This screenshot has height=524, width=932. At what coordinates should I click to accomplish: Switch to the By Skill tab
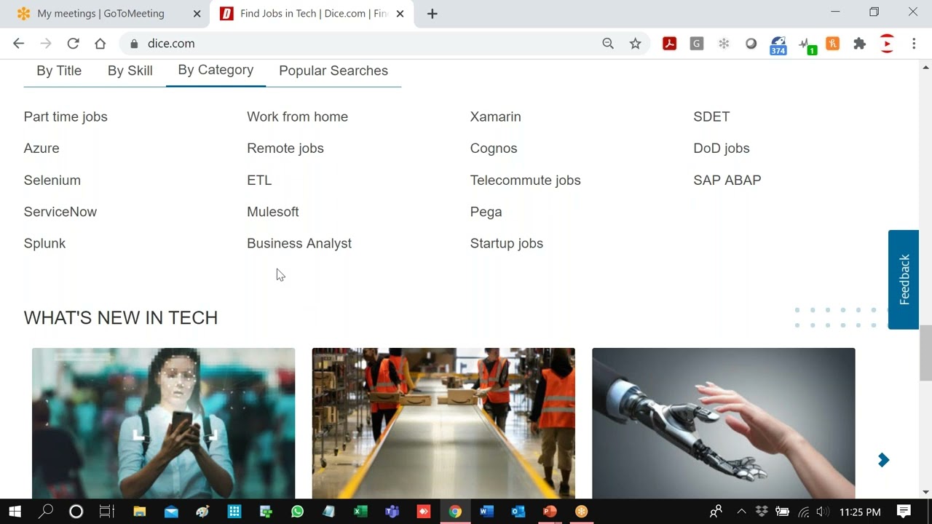click(130, 71)
